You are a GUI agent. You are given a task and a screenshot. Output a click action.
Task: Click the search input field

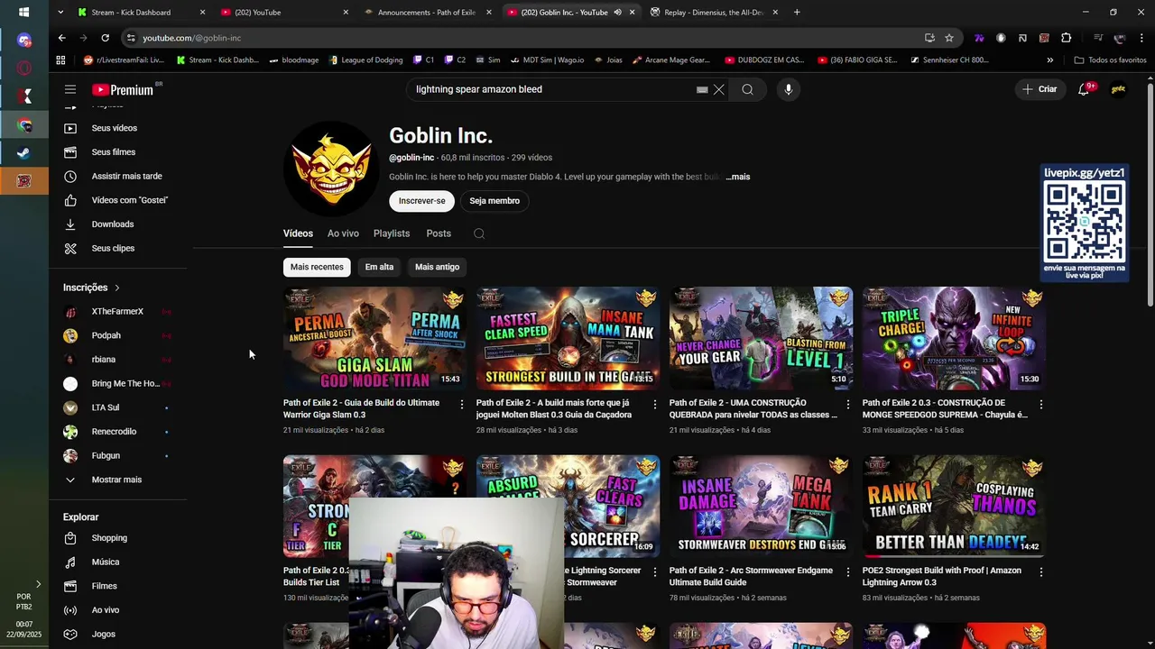click(x=550, y=89)
